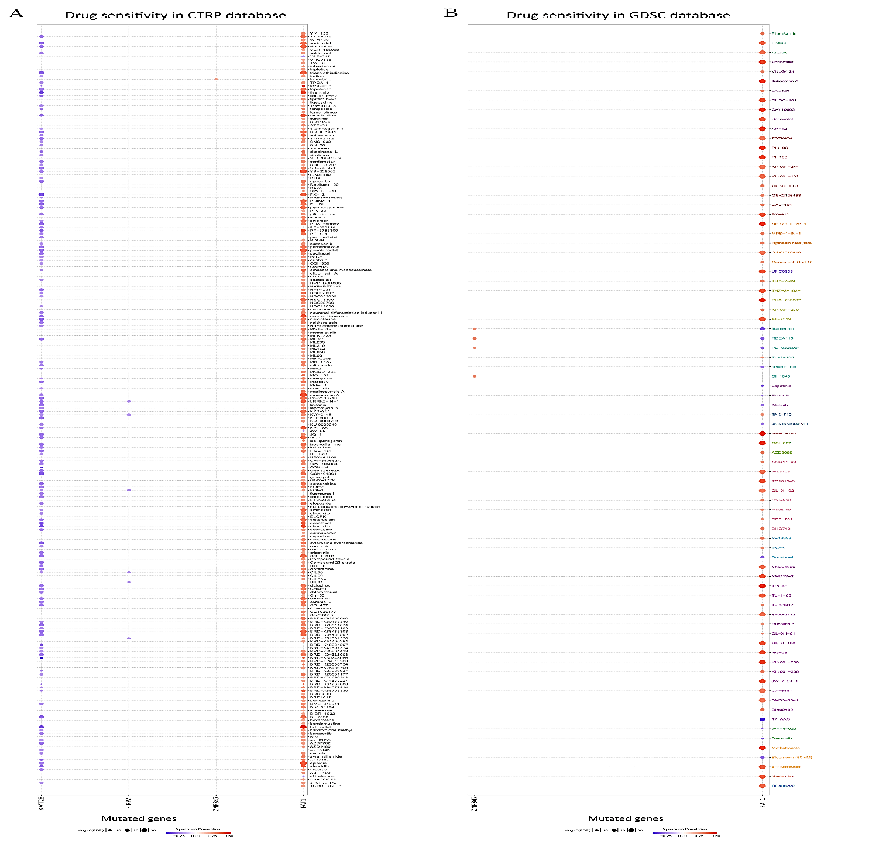The width and height of the screenshot is (886, 843).
Task: Click the 'JNK Inhibitor VIII' drug label
Action: (789, 424)
